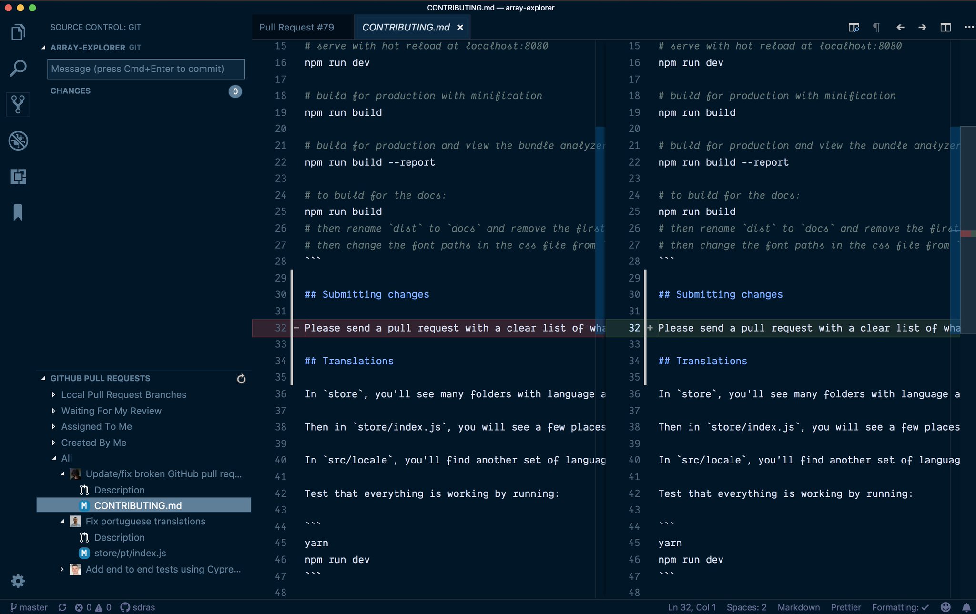The width and height of the screenshot is (976, 614).
Task: Click the Open File icon in editor toolbar
Action: (x=854, y=28)
